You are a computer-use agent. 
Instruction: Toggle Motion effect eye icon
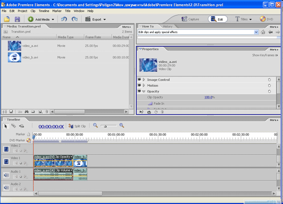click(x=139, y=85)
